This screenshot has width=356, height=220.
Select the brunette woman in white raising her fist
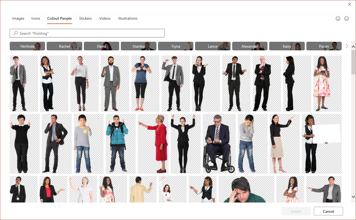(173, 189)
